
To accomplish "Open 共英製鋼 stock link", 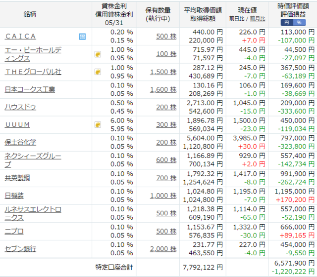I will point(17,178).
